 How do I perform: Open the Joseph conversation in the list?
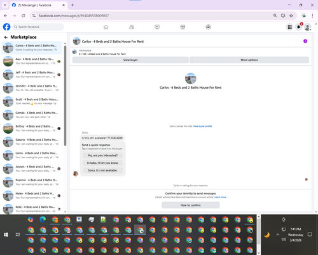click(32, 169)
